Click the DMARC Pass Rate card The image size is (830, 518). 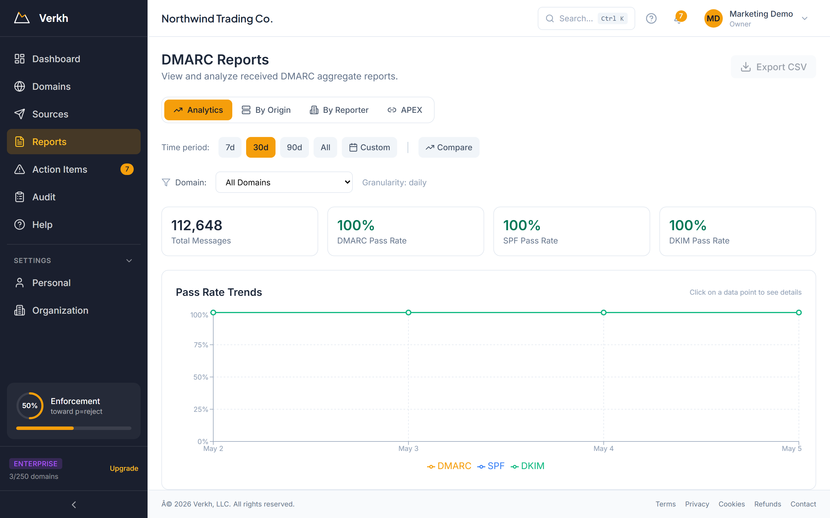(x=406, y=231)
